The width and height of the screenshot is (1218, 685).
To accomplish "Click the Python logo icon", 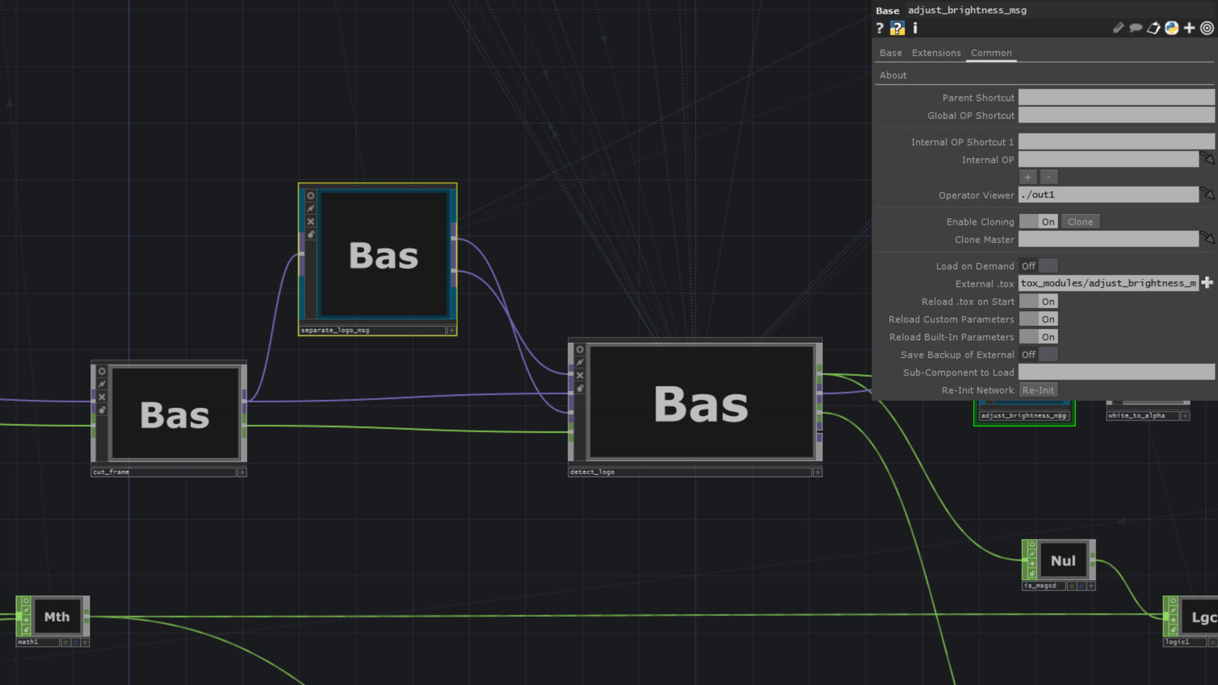I will click(x=1171, y=28).
